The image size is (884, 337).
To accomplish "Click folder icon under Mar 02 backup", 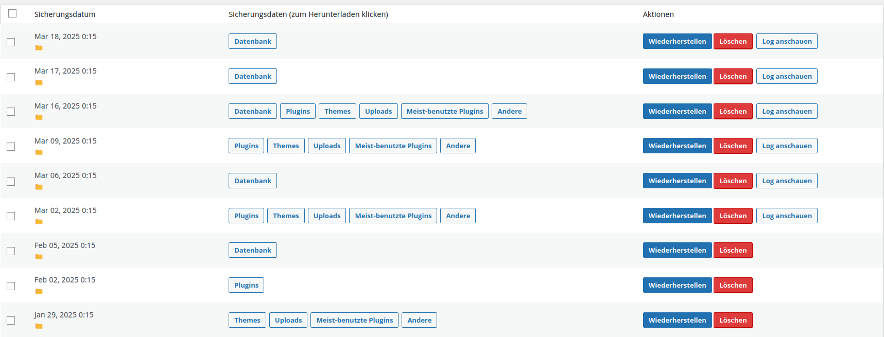I will (x=39, y=222).
